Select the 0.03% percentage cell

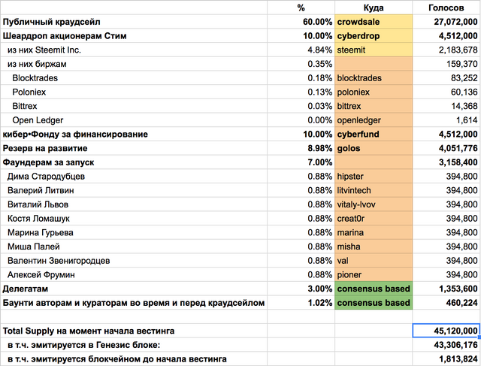pyautogui.click(x=301, y=106)
